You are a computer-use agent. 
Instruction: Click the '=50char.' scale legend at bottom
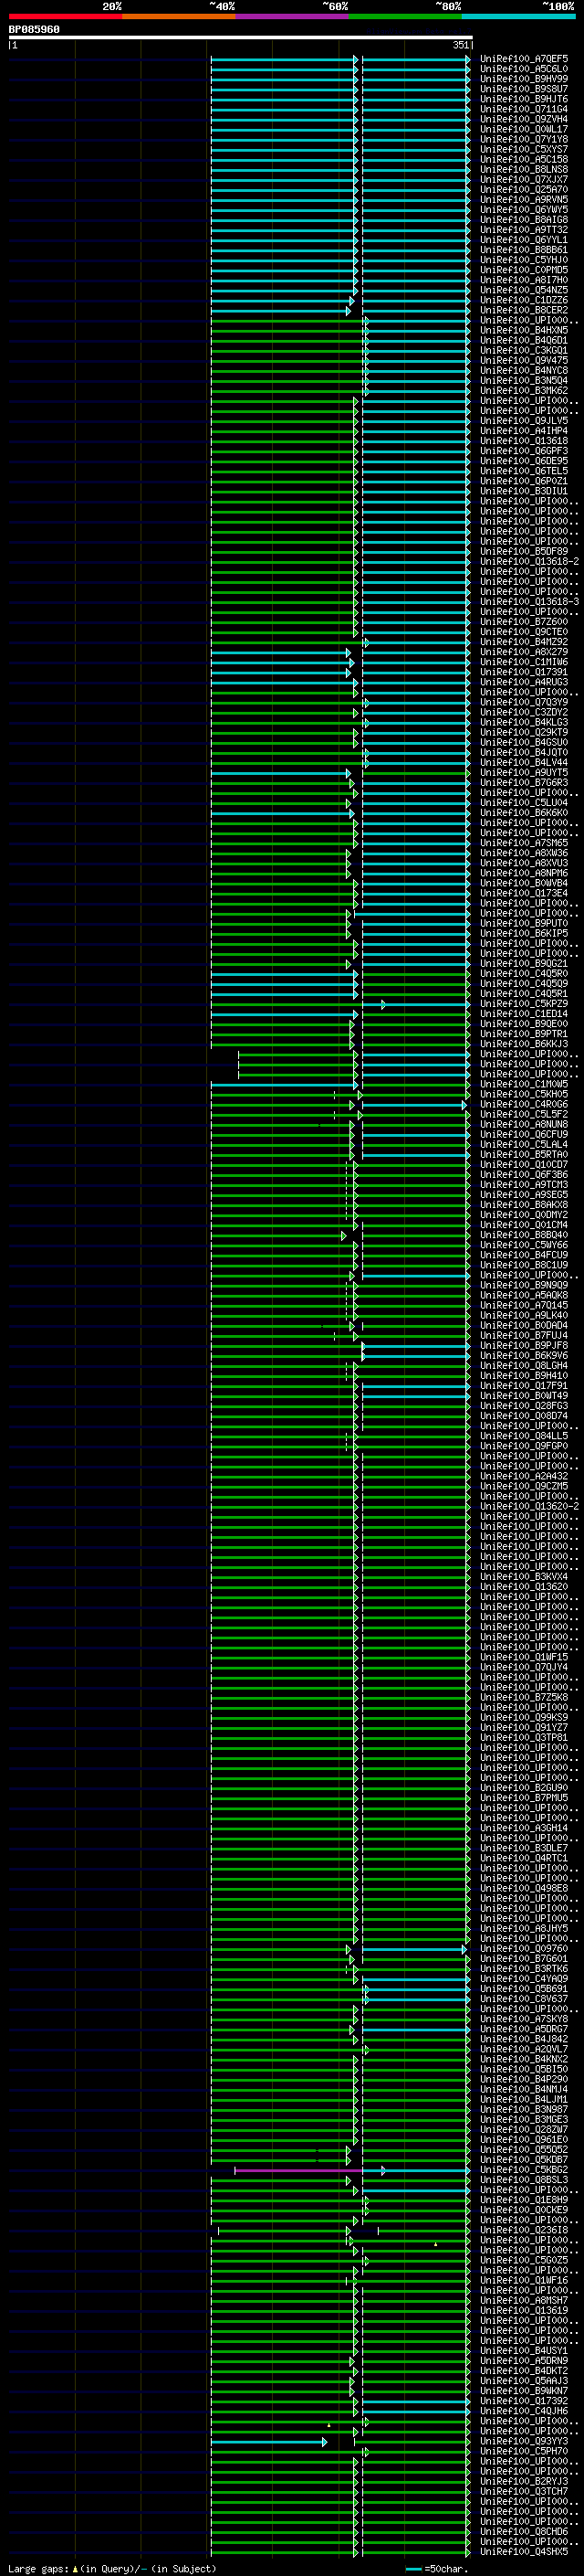436,2569
